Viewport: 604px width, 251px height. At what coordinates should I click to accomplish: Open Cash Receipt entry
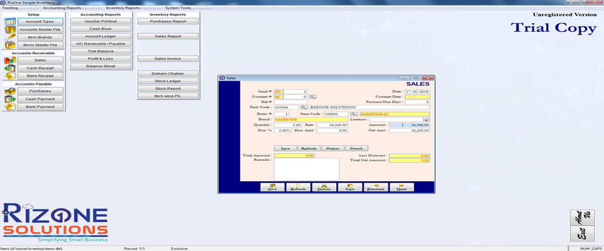(40, 68)
